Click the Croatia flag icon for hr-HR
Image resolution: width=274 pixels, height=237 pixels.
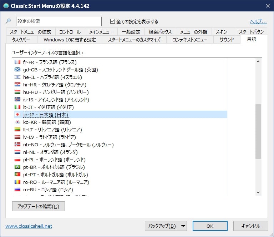pyautogui.click(x=17, y=85)
